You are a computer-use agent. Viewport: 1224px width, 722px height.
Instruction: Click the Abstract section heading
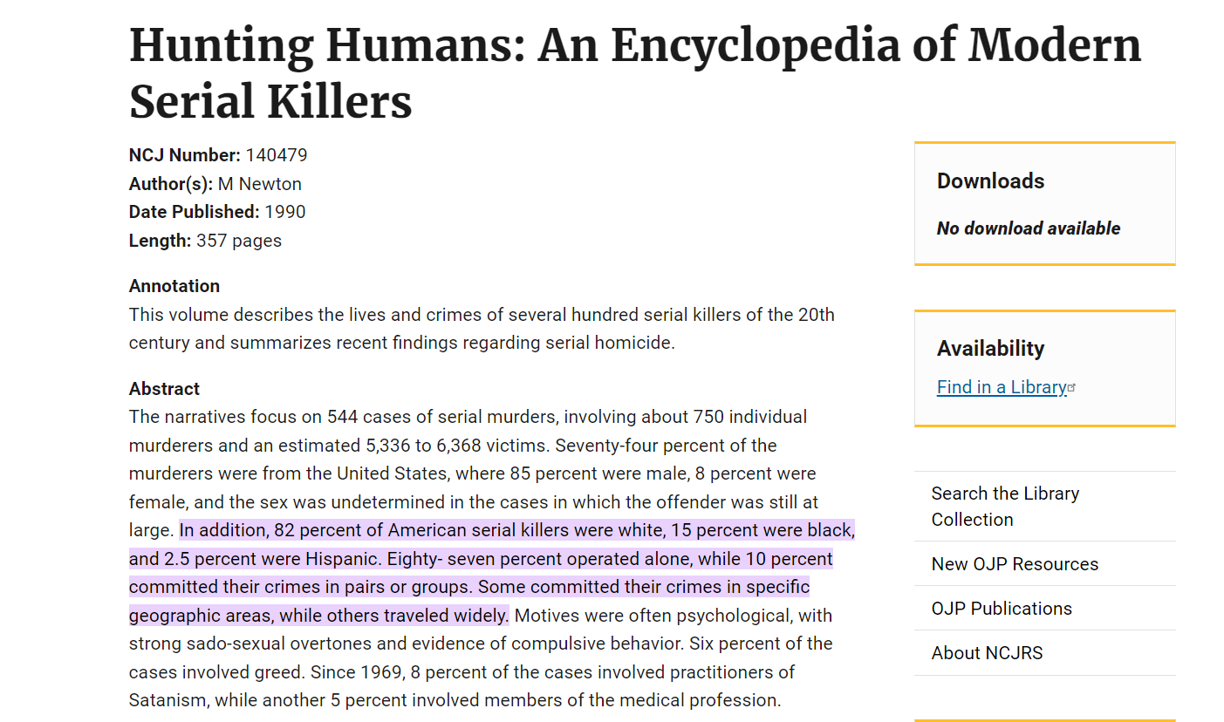(x=164, y=388)
